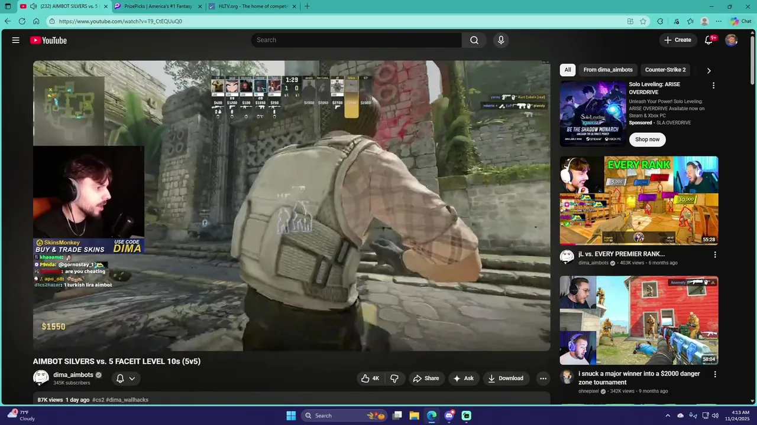This screenshot has width=757, height=425.
Task: Open the Solo Leveling ARISE ad thumbnail
Action: (593, 114)
